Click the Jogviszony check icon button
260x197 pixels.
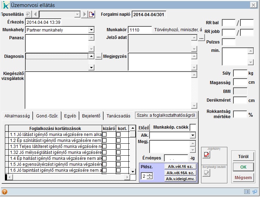207,155
